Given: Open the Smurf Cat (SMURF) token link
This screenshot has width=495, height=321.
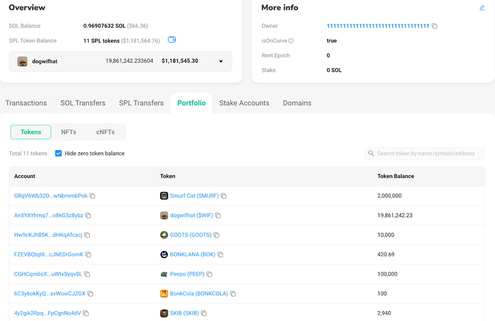Looking at the screenshot, I should coord(194,196).
